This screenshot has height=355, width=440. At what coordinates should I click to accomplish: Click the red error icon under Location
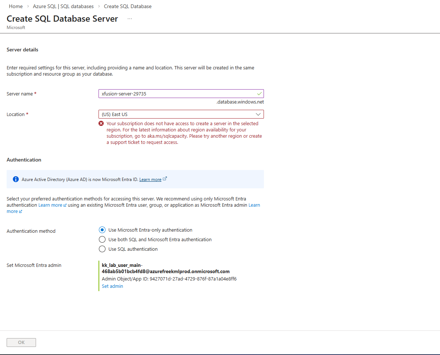(x=101, y=124)
